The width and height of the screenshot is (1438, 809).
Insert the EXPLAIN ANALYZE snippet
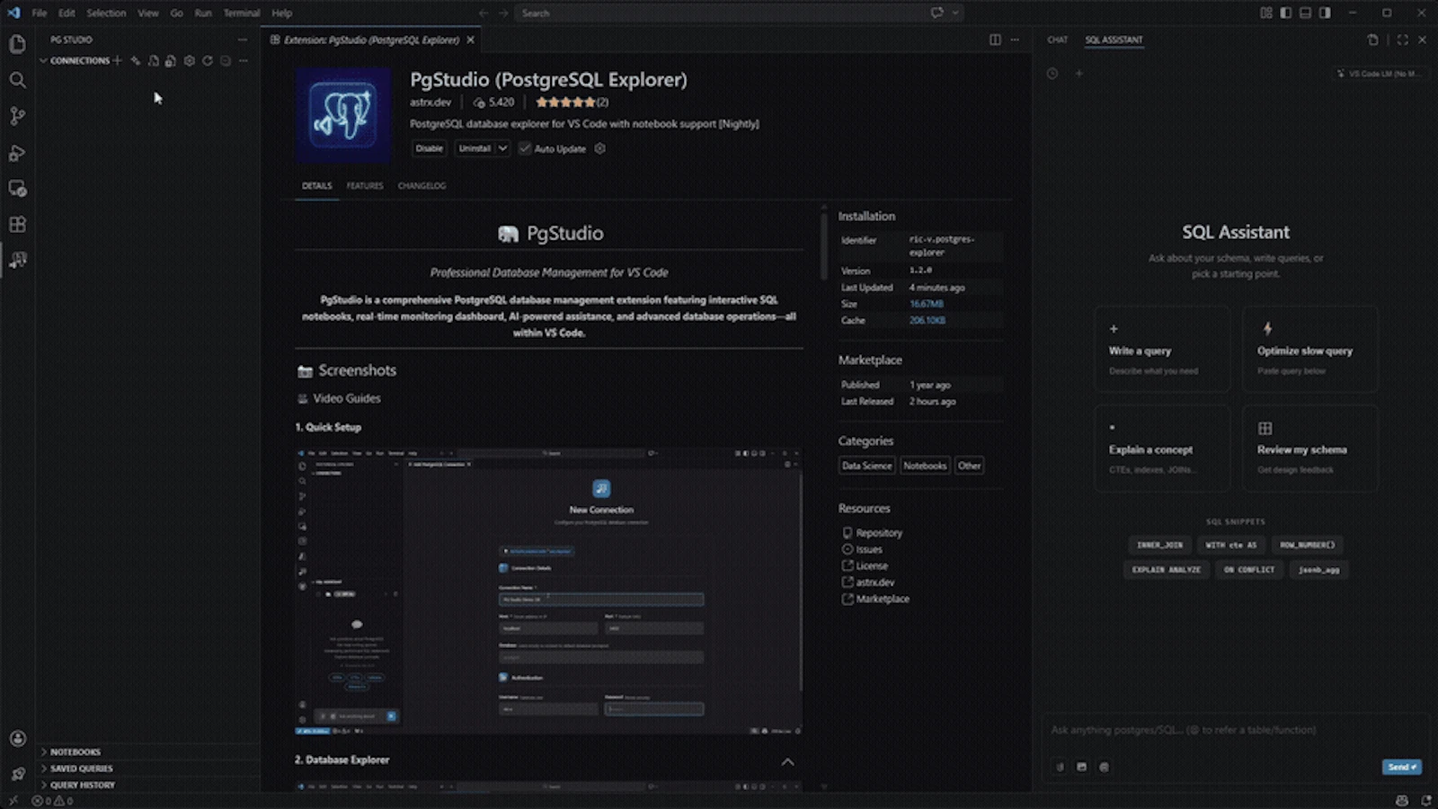(x=1166, y=569)
